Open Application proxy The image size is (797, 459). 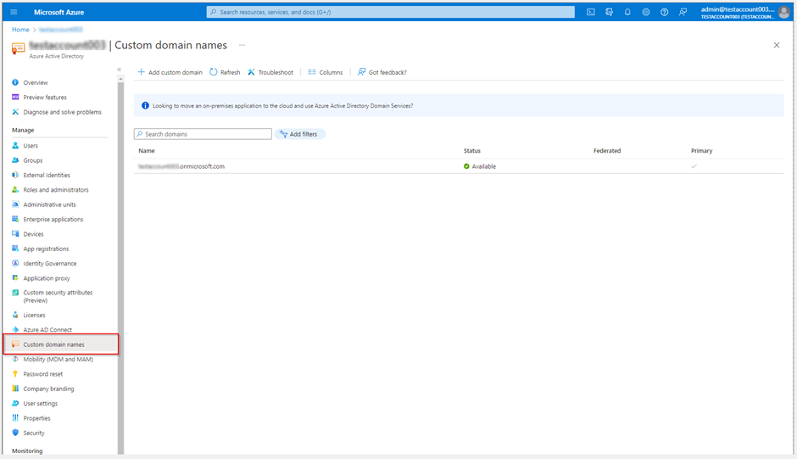point(42,278)
